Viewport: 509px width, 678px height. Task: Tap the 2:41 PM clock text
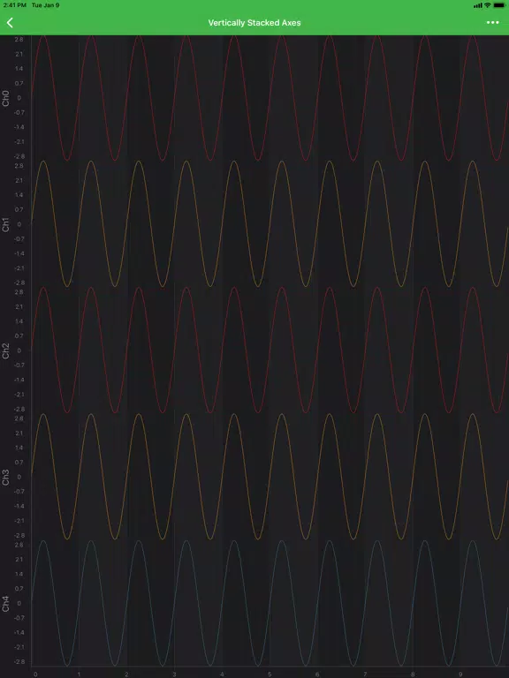pyautogui.click(x=15, y=5)
